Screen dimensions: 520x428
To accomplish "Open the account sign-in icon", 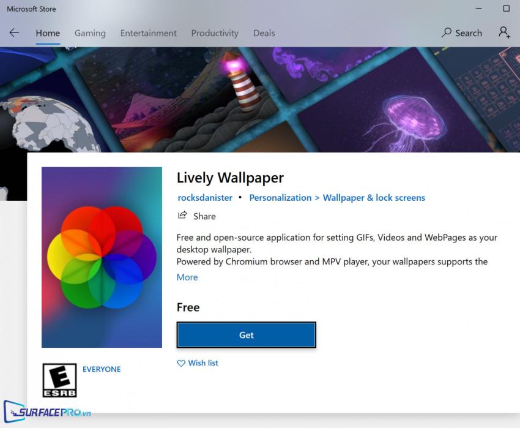I will coord(504,32).
